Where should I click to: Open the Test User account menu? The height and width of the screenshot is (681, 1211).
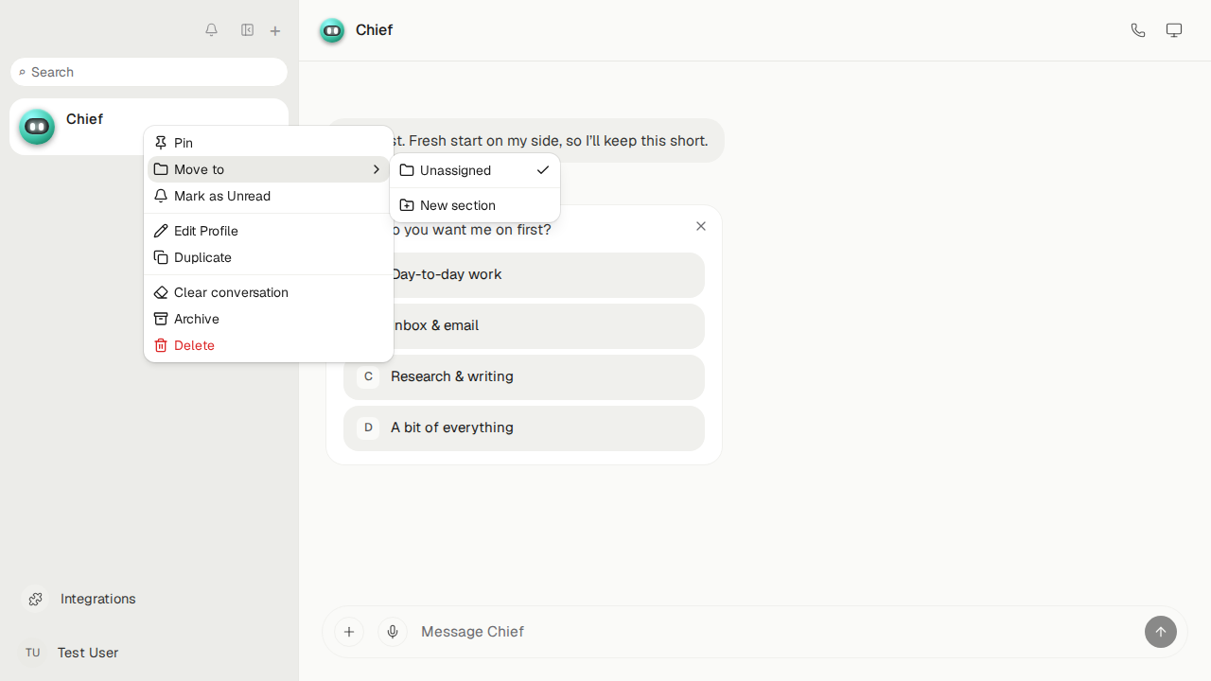point(71,653)
